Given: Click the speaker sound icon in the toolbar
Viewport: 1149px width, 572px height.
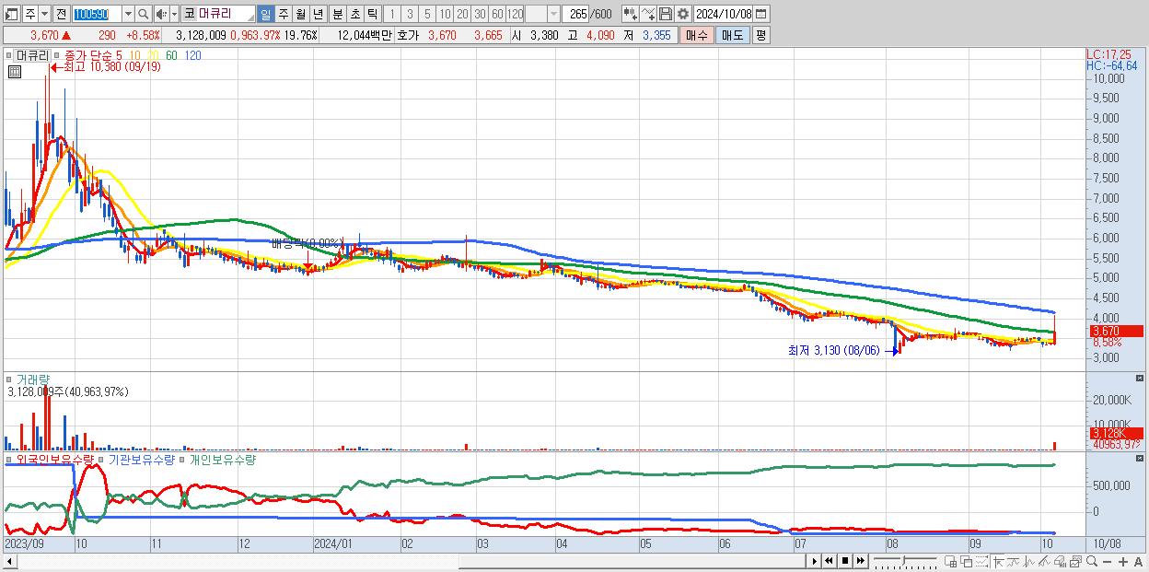Looking at the screenshot, I should click(160, 14).
